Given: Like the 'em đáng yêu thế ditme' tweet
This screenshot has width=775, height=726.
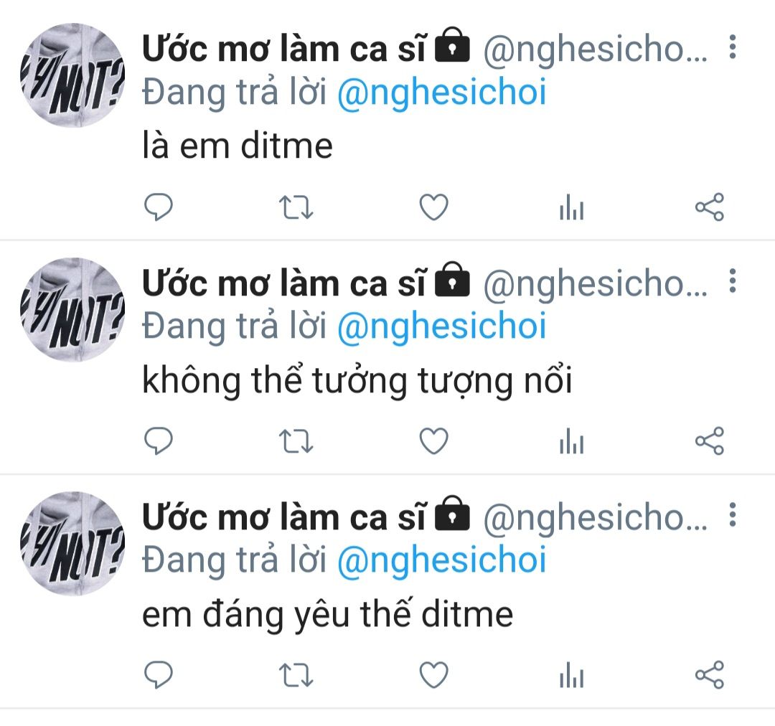Looking at the screenshot, I should click(434, 674).
